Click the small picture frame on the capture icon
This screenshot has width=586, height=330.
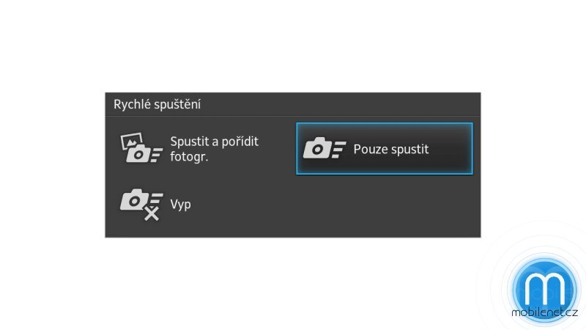pyautogui.click(x=131, y=139)
